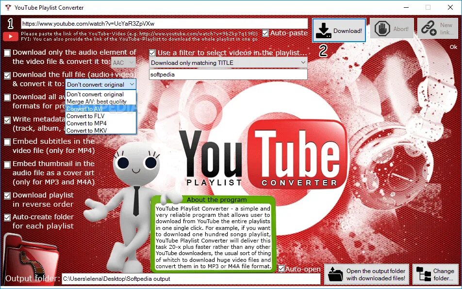This screenshot has height=289, width=462.
Task: Toggle the Write metadata checkbox
Action: (x=7, y=120)
